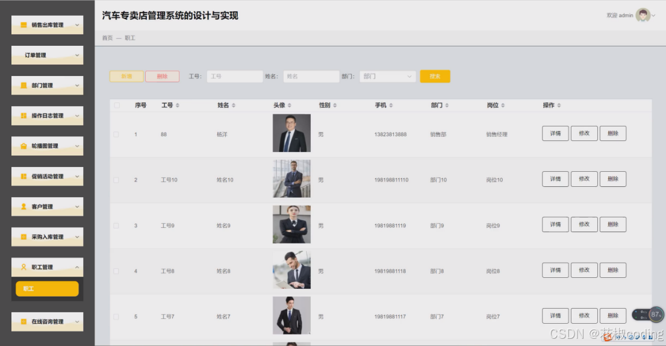Screen dimensions: 666x346
Task: Click the 职工 breadcrumb
Action: pyautogui.click(x=130, y=38)
